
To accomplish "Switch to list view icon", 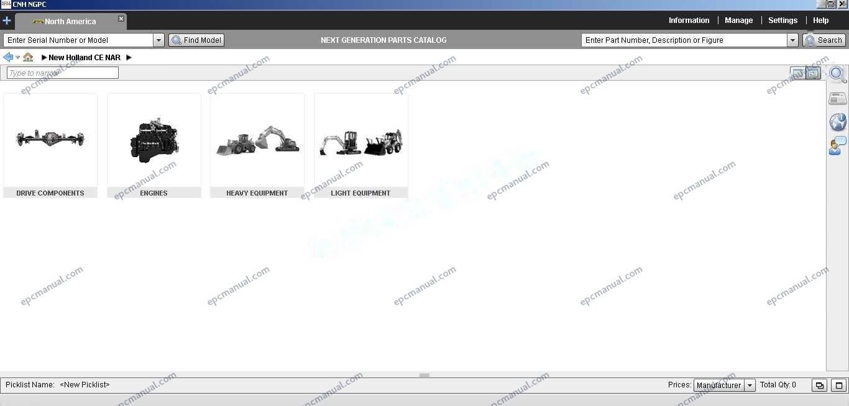I will pyautogui.click(x=798, y=73).
